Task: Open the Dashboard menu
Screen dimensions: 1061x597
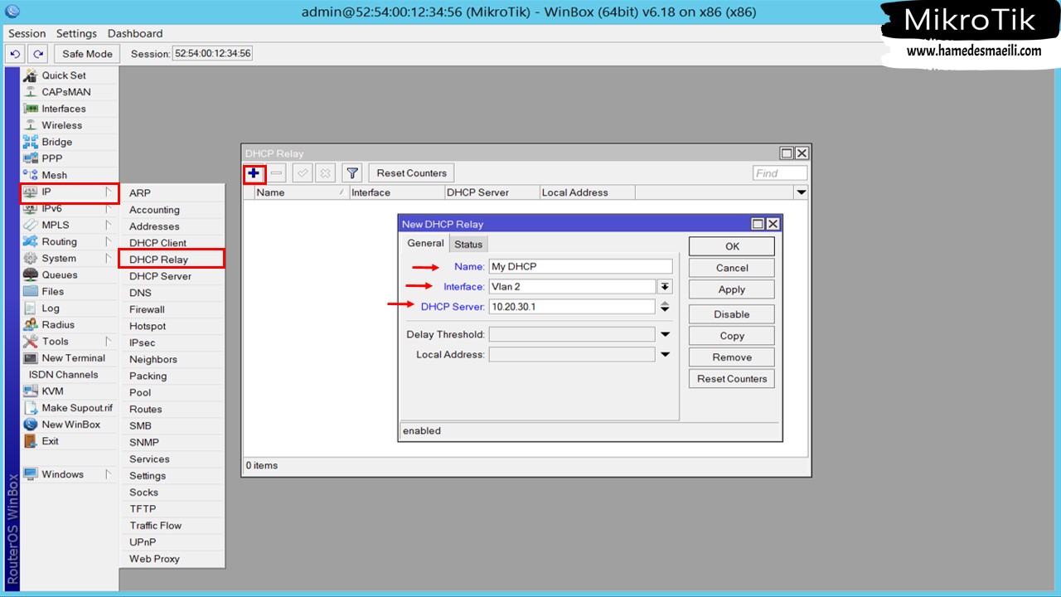Action: tap(135, 33)
